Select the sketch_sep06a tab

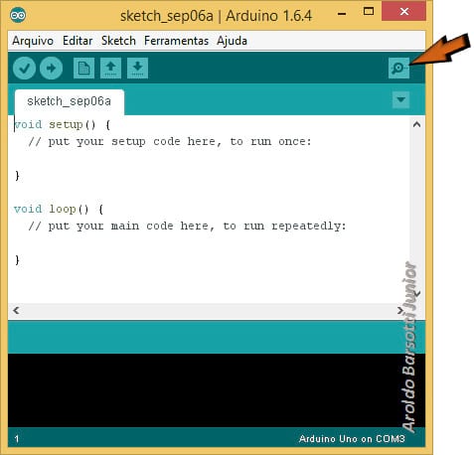pyautogui.click(x=70, y=101)
